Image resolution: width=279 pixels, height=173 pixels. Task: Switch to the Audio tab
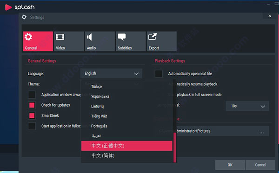click(x=100, y=41)
